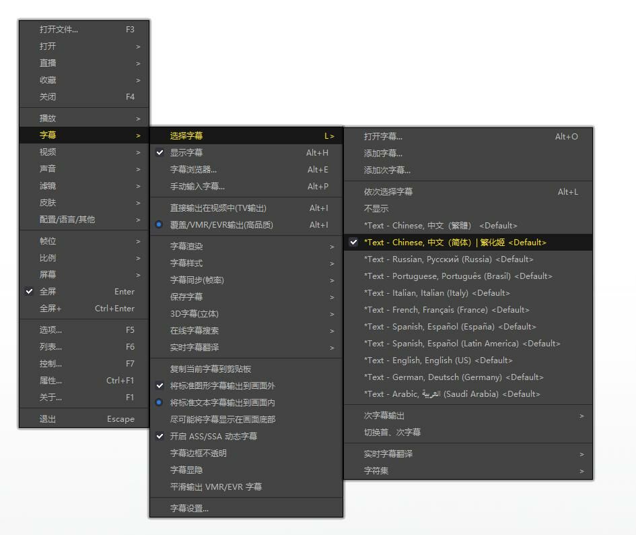
Task: Select 覆盖/VMR/EVR输出(高品质) radio option
Action: click(221, 225)
